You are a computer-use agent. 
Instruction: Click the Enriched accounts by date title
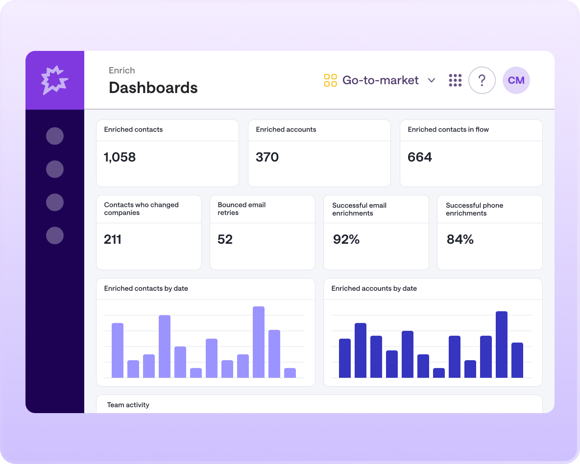coord(374,288)
